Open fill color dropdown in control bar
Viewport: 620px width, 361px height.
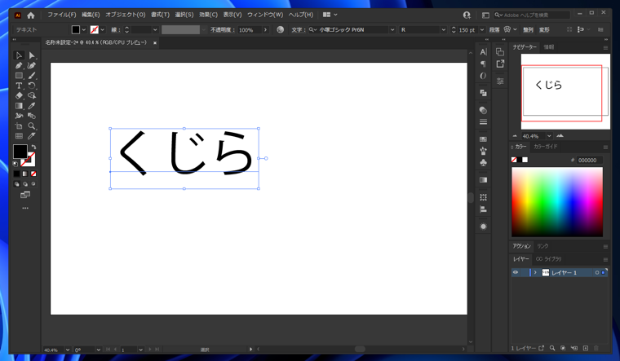coord(84,29)
